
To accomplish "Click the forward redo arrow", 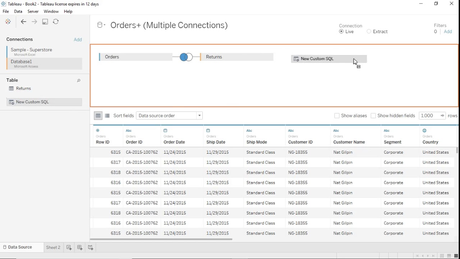I will click(34, 22).
